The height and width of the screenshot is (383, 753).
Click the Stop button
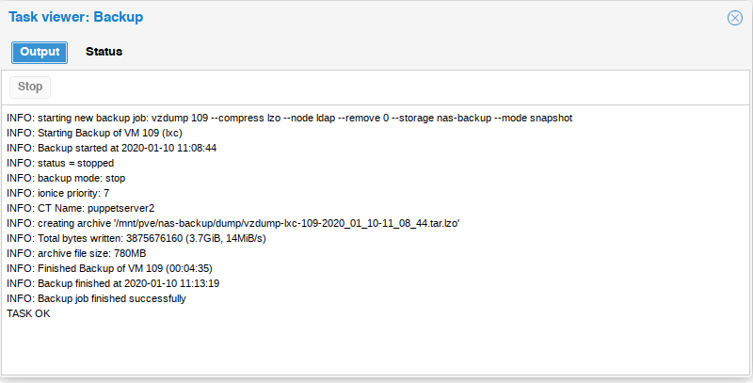point(30,87)
